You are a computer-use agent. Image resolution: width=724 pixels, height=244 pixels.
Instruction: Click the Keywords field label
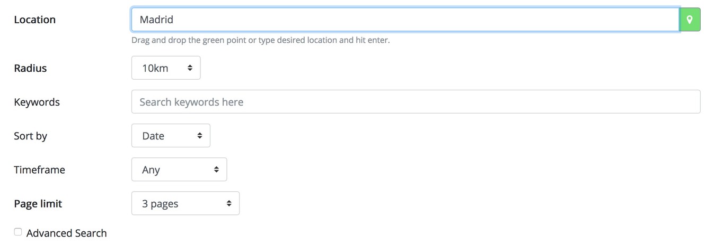pos(37,102)
